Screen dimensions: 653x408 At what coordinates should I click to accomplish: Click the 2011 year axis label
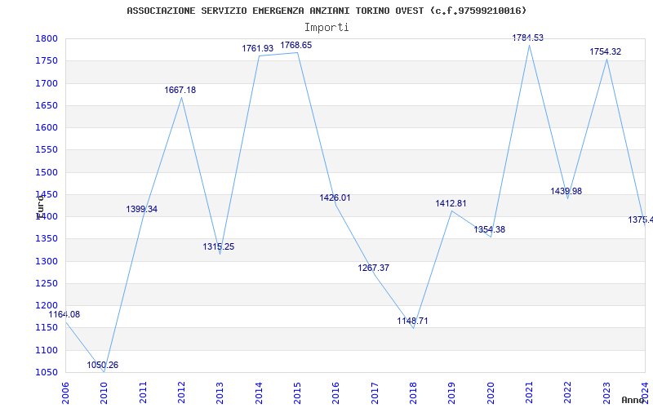point(143,393)
